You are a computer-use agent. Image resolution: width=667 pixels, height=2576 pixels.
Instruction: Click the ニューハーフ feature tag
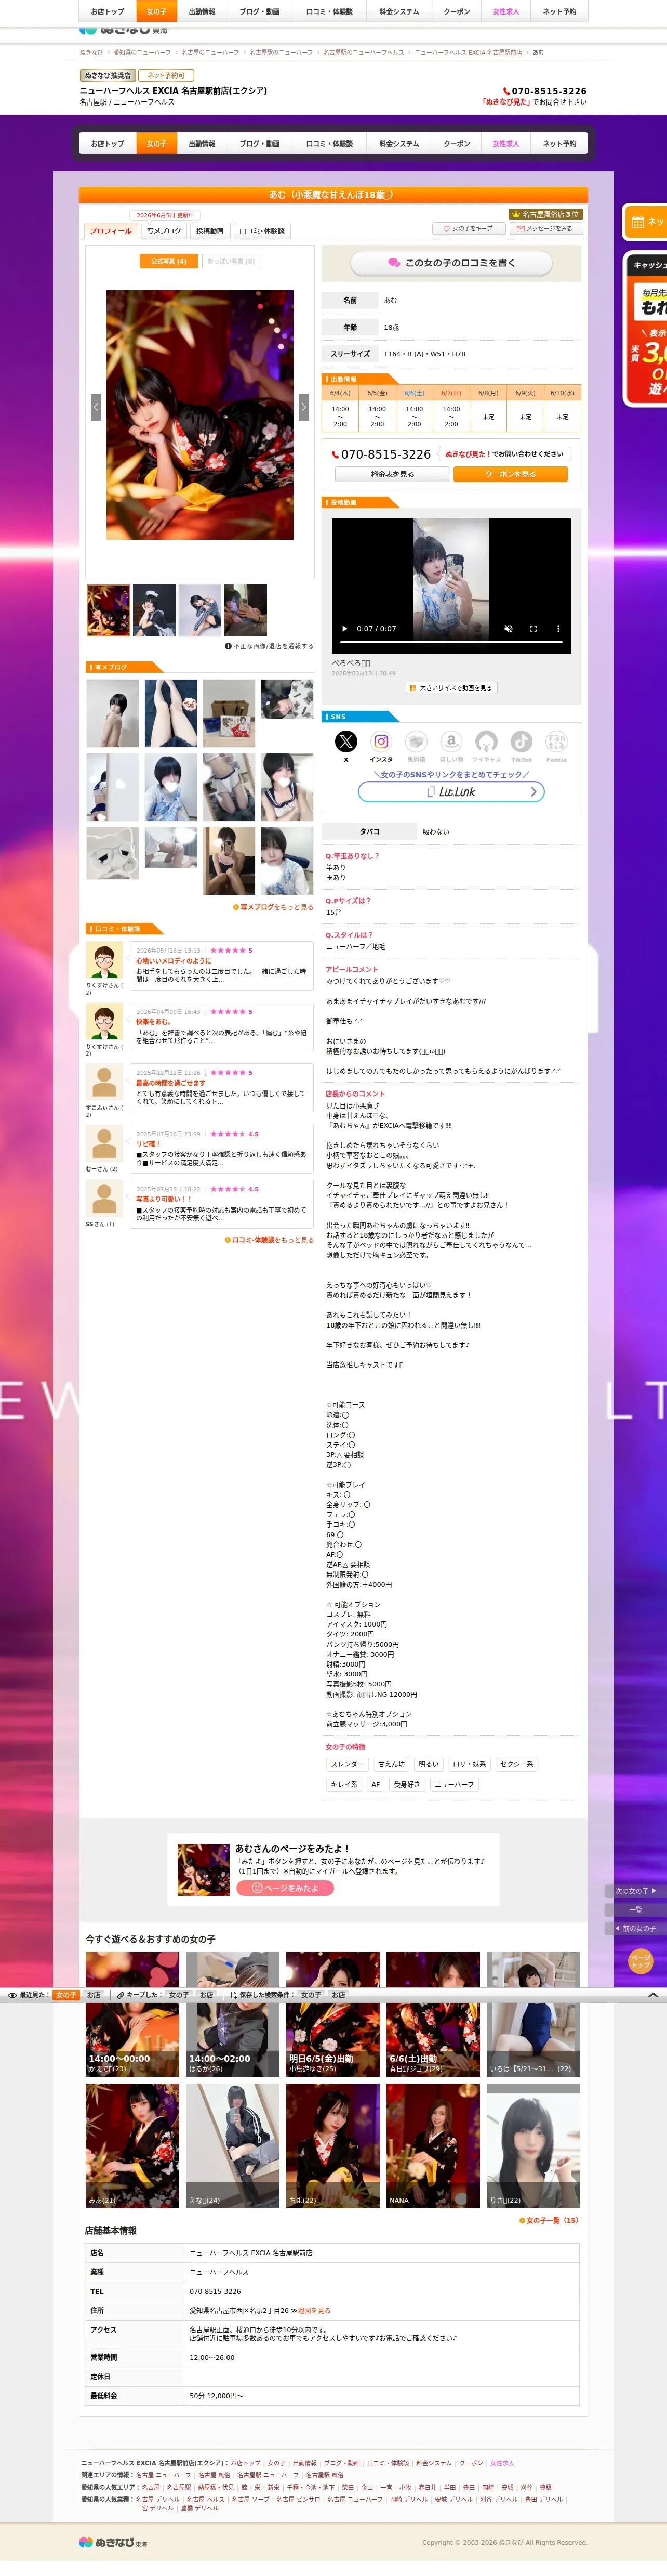(455, 1784)
